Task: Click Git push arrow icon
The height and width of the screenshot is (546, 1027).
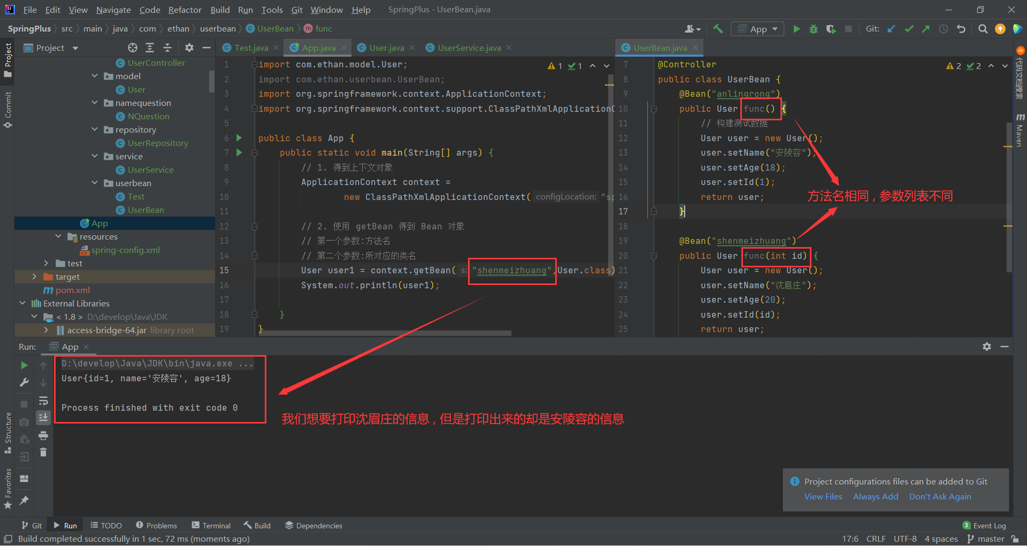Action: 926,29
